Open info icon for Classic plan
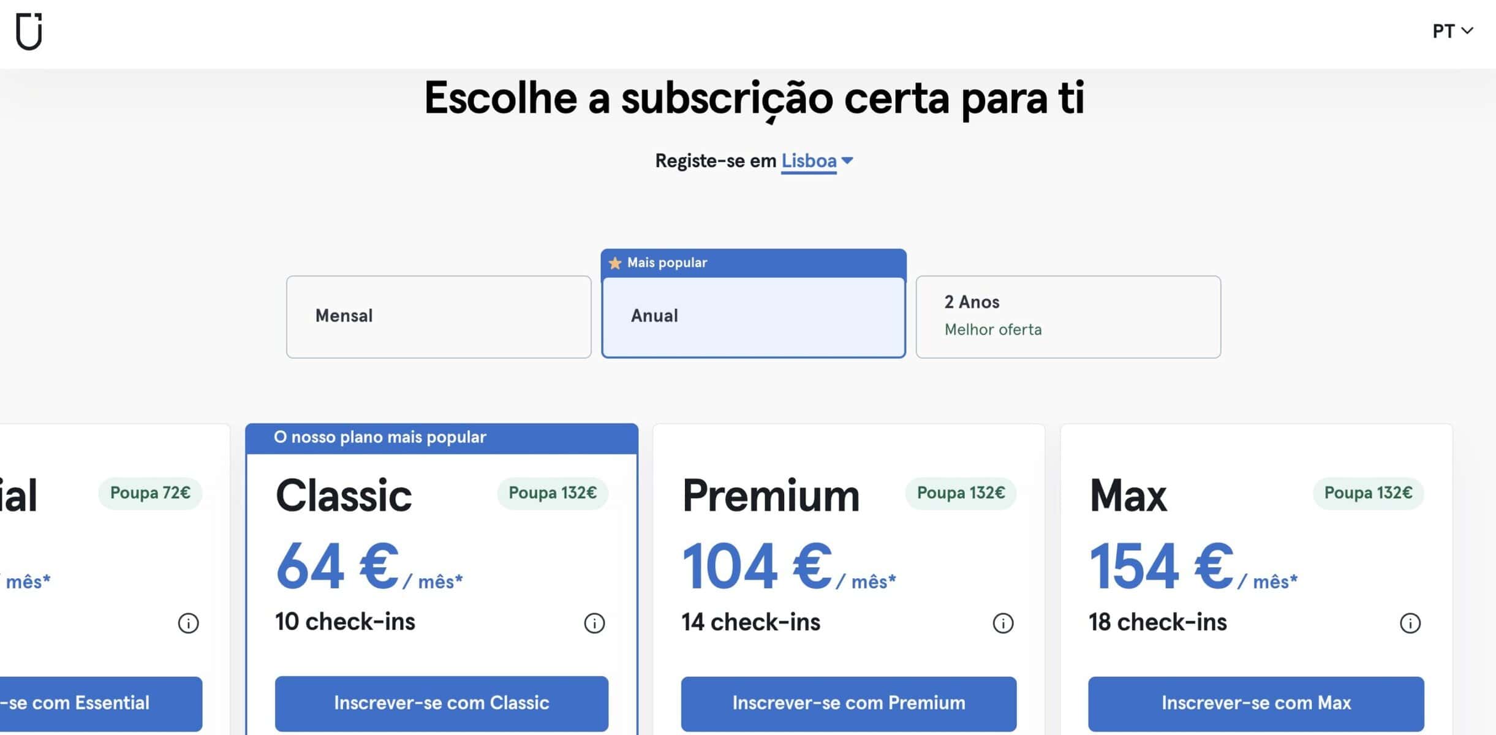 pos(594,623)
